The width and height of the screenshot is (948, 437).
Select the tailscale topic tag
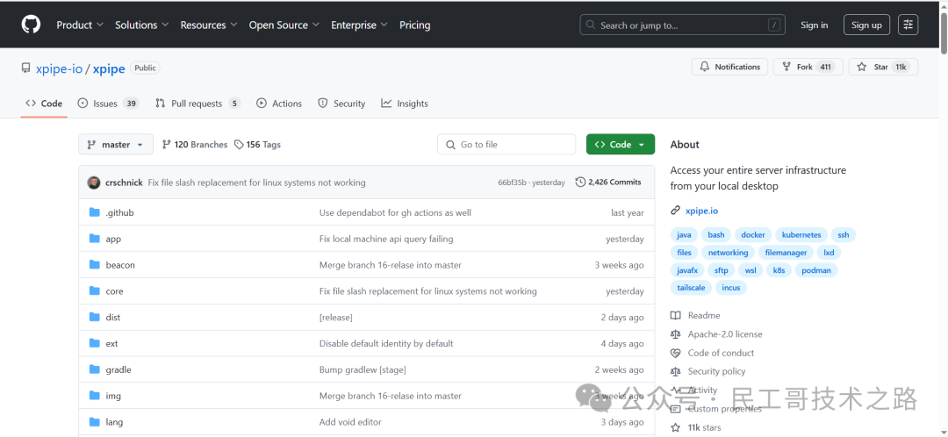pos(691,288)
